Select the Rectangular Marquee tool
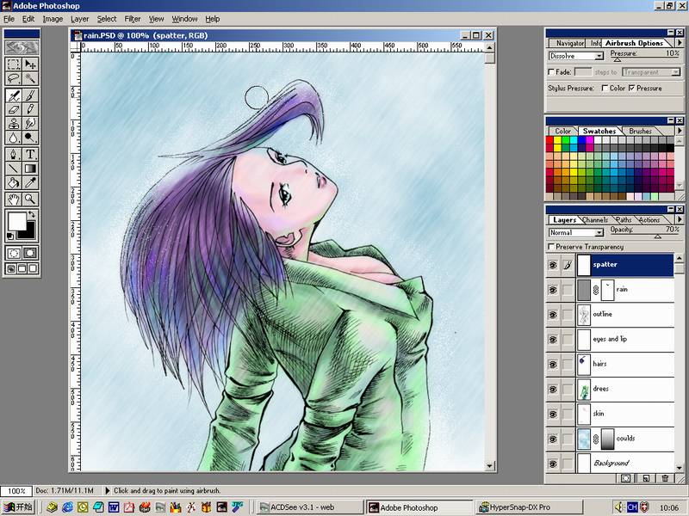Screen dimensions: 689x516 [14, 64]
